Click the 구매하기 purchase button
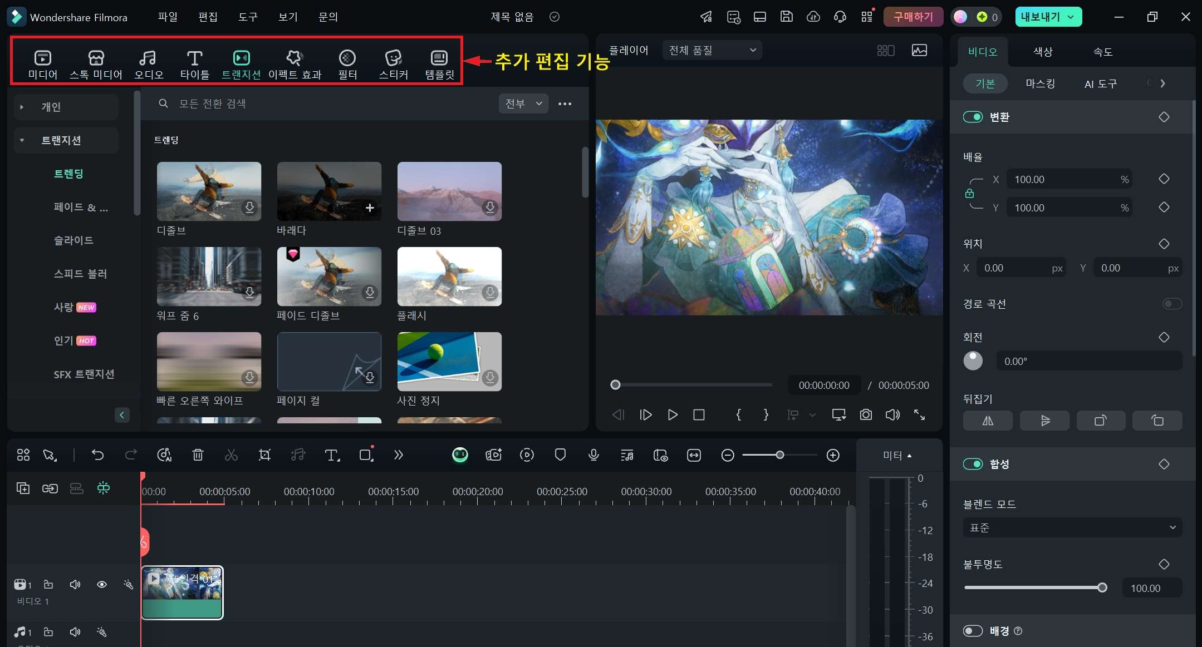 point(913,17)
